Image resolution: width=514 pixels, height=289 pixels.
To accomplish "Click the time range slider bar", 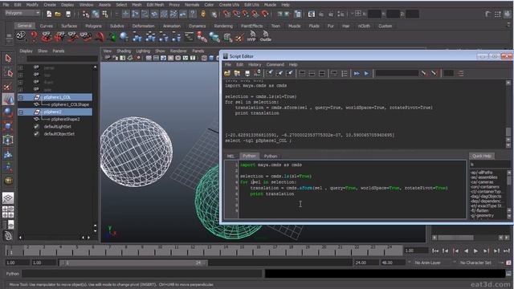I will click(133, 263).
